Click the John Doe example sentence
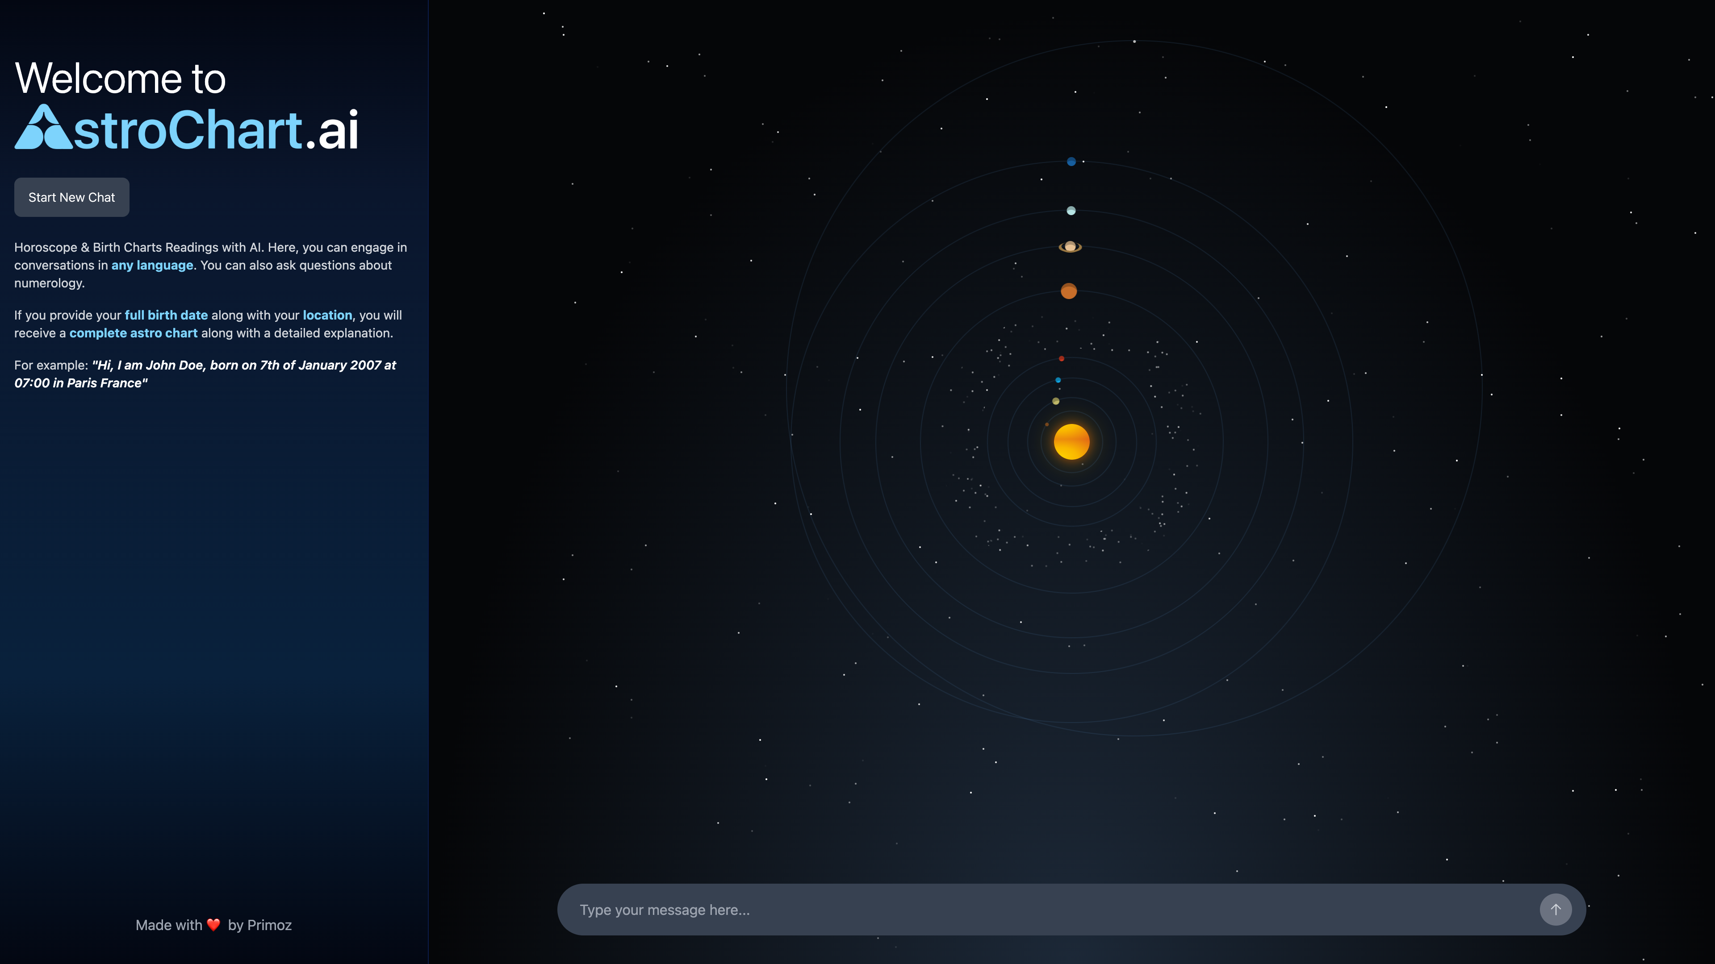Image resolution: width=1715 pixels, height=964 pixels. (205, 374)
